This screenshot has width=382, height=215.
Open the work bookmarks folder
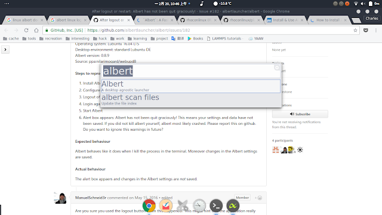coord(117,38)
